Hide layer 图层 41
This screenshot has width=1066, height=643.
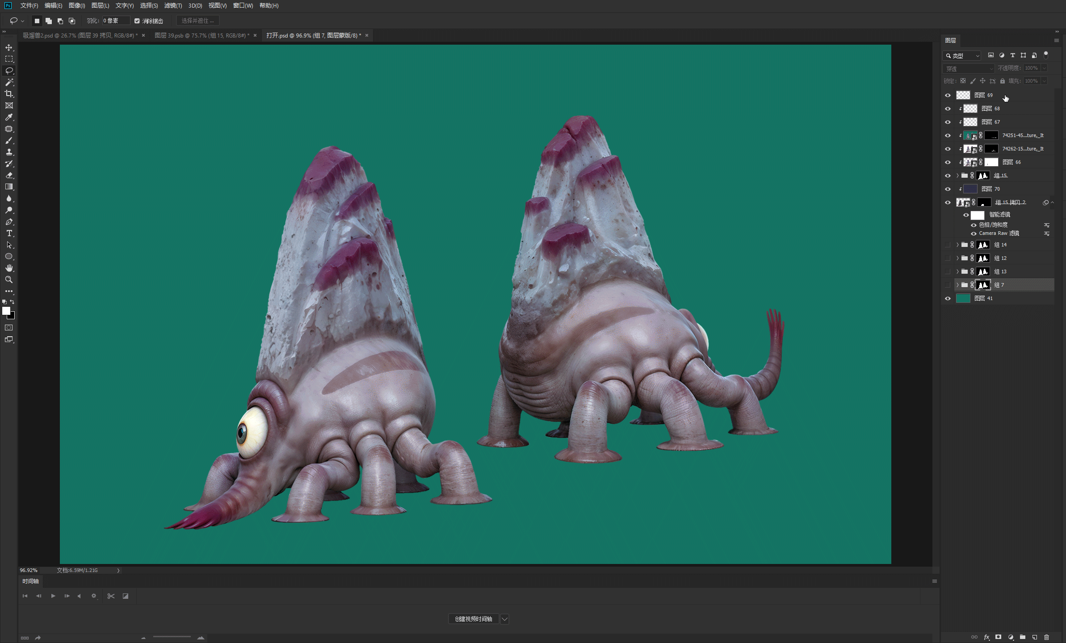(x=948, y=298)
